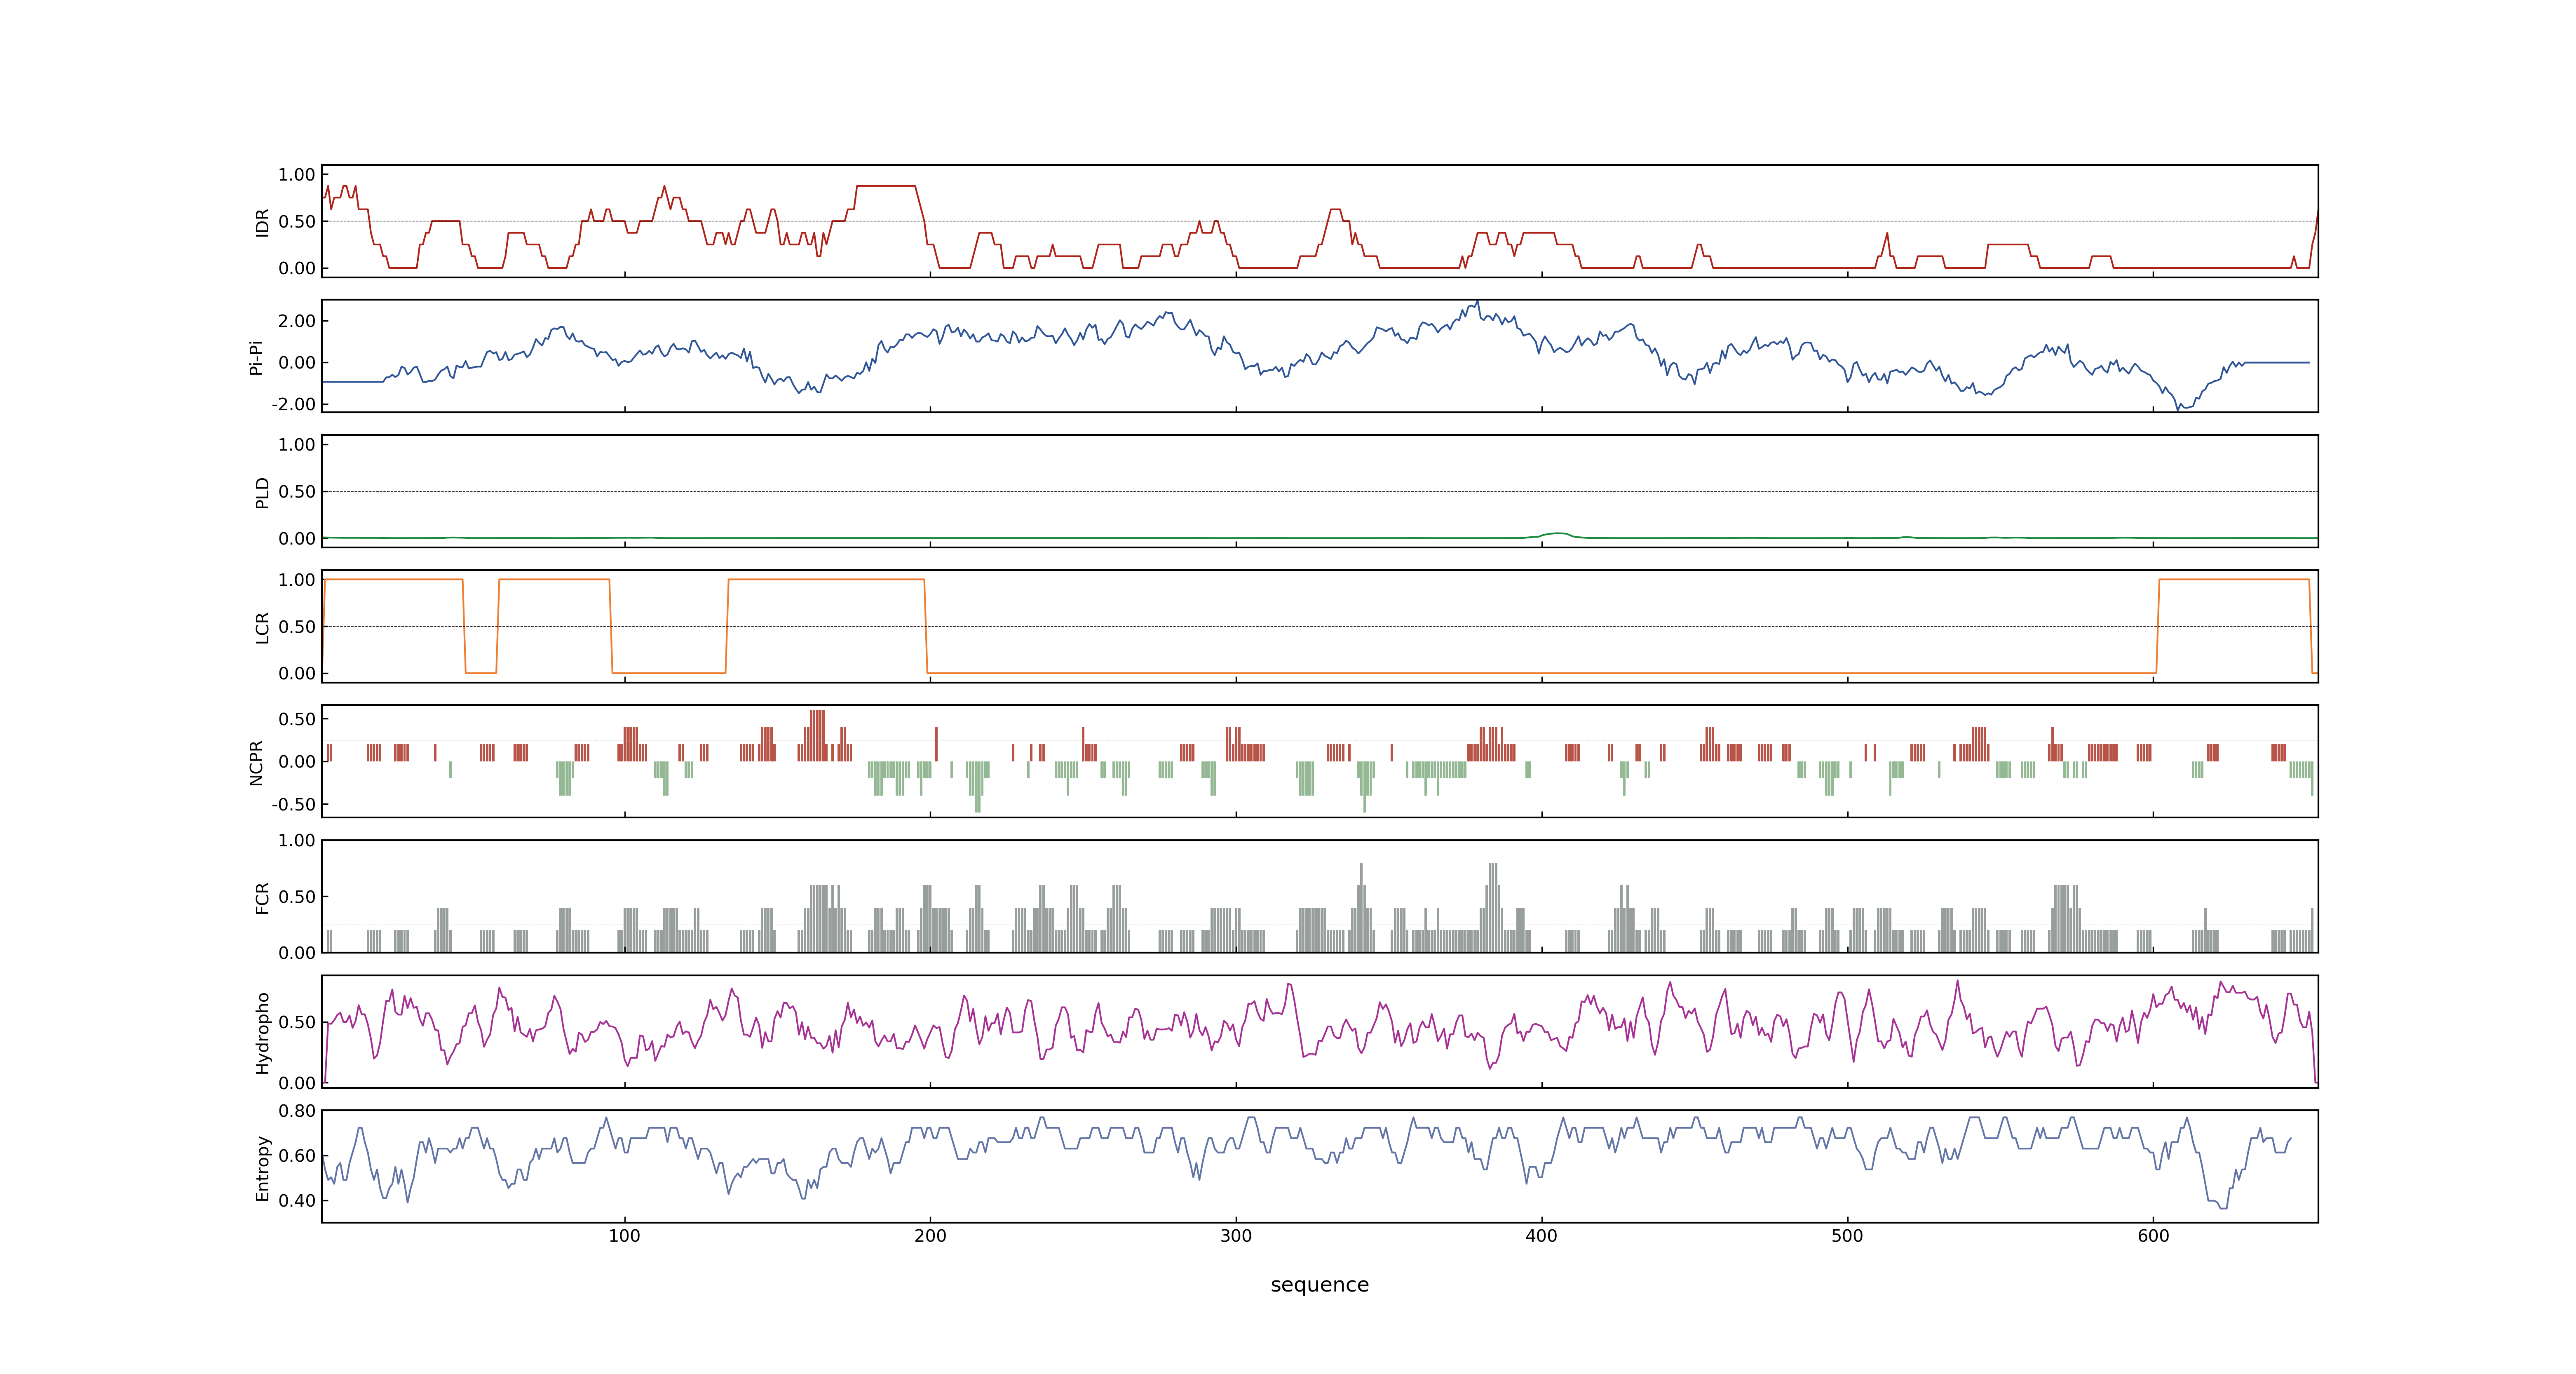Screen dimensions: 2576x1374
Task: Click the 0.00 tick of the LCR panel
Action: [x=297, y=673]
